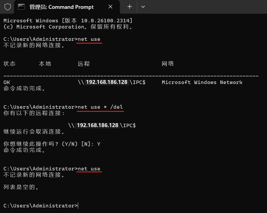Click the Y answer after the [N] prompt

coord(99,144)
